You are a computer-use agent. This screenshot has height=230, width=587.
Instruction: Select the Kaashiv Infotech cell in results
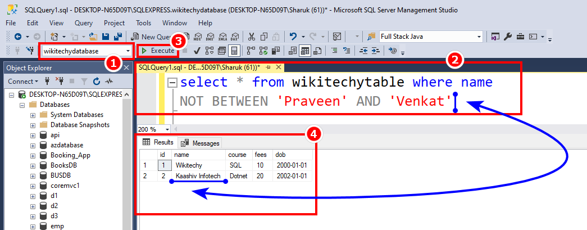click(197, 176)
